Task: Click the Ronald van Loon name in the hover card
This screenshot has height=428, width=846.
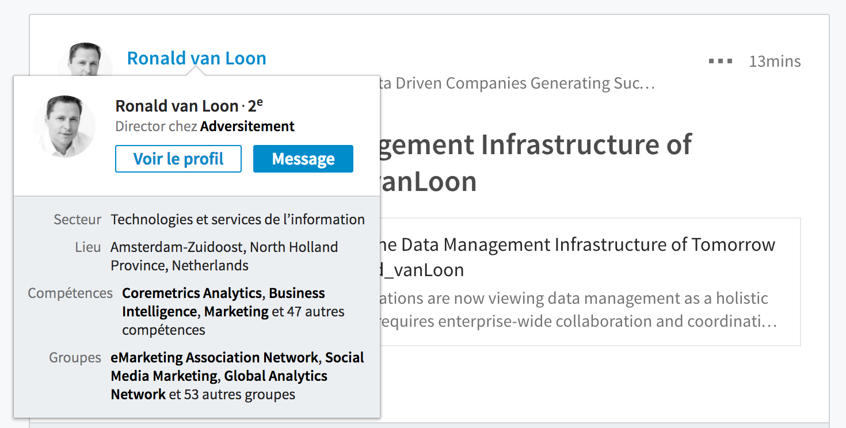Action: pyautogui.click(x=177, y=106)
